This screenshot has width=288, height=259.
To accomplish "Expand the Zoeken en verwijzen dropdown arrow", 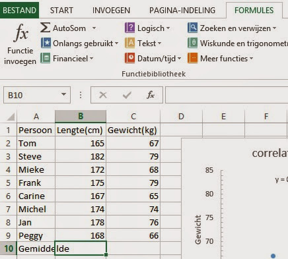I will tap(274, 28).
